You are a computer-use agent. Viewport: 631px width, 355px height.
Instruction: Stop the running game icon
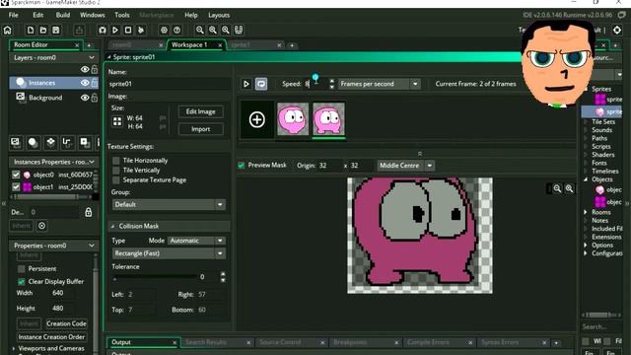(128, 31)
